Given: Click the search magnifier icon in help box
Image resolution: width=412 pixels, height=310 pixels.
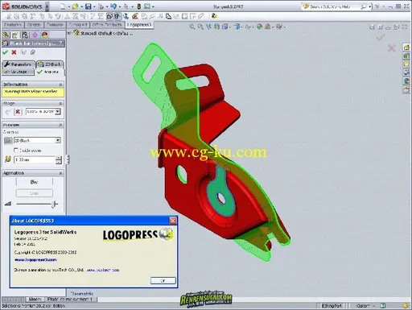Looking at the screenshot, I should (x=364, y=6).
